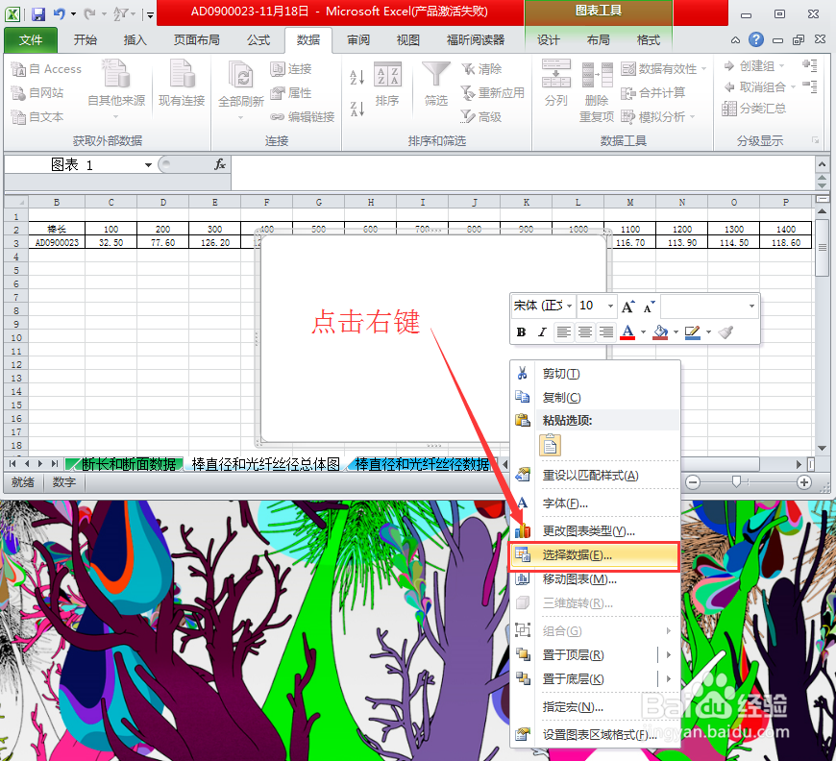Import data from text file (自文本)
Screen dimensions: 836x761
point(37,117)
